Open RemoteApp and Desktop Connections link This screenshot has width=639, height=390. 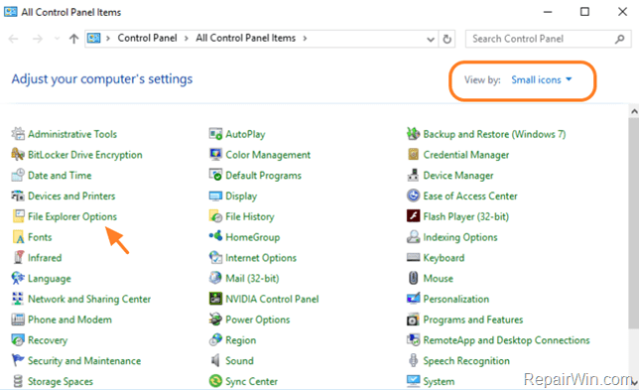click(x=506, y=340)
